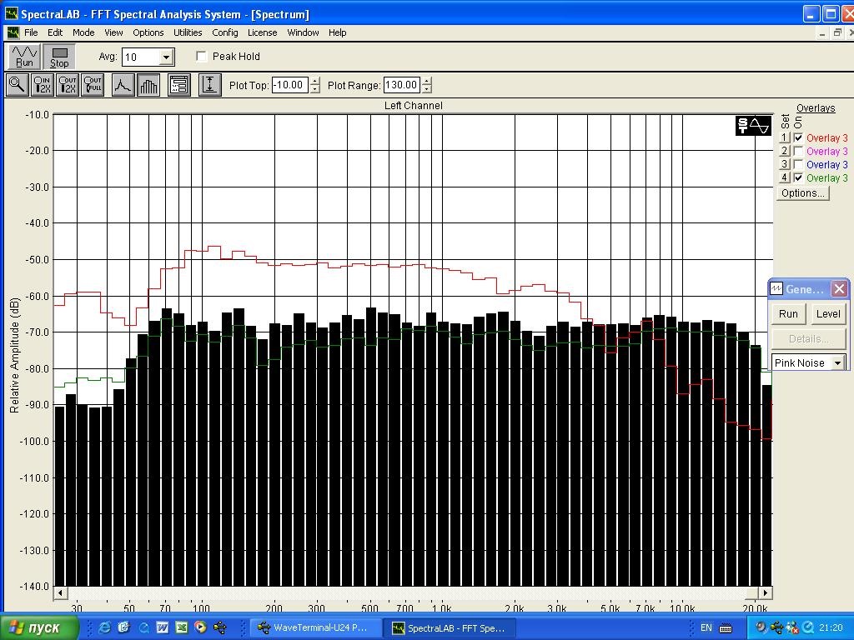Click Run in the Generator window

point(788,314)
